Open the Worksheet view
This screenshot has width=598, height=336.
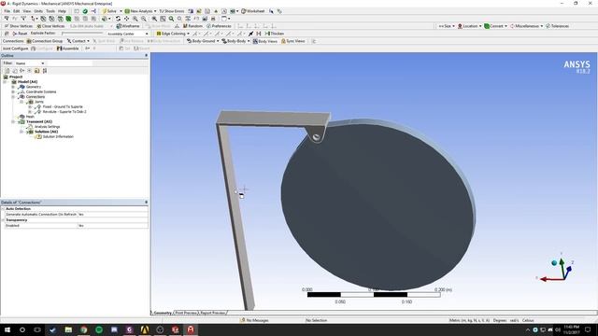click(253, 11)
